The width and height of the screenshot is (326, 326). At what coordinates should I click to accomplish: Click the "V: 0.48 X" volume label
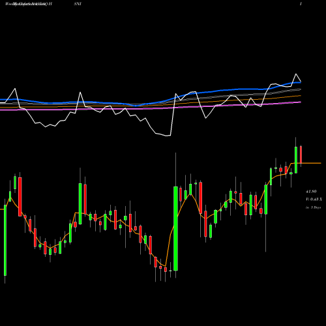point(314,200)
